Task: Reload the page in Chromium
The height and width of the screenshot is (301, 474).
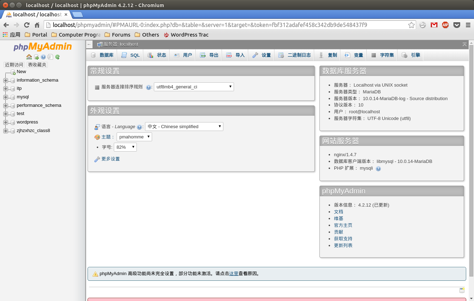Action: tap(27, 25)
